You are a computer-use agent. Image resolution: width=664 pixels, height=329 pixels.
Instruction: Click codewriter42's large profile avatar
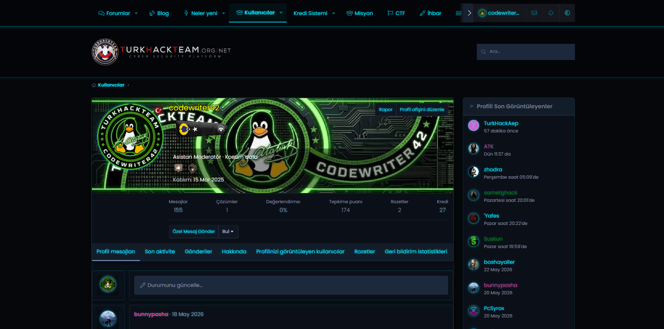(x=130, y=137)
